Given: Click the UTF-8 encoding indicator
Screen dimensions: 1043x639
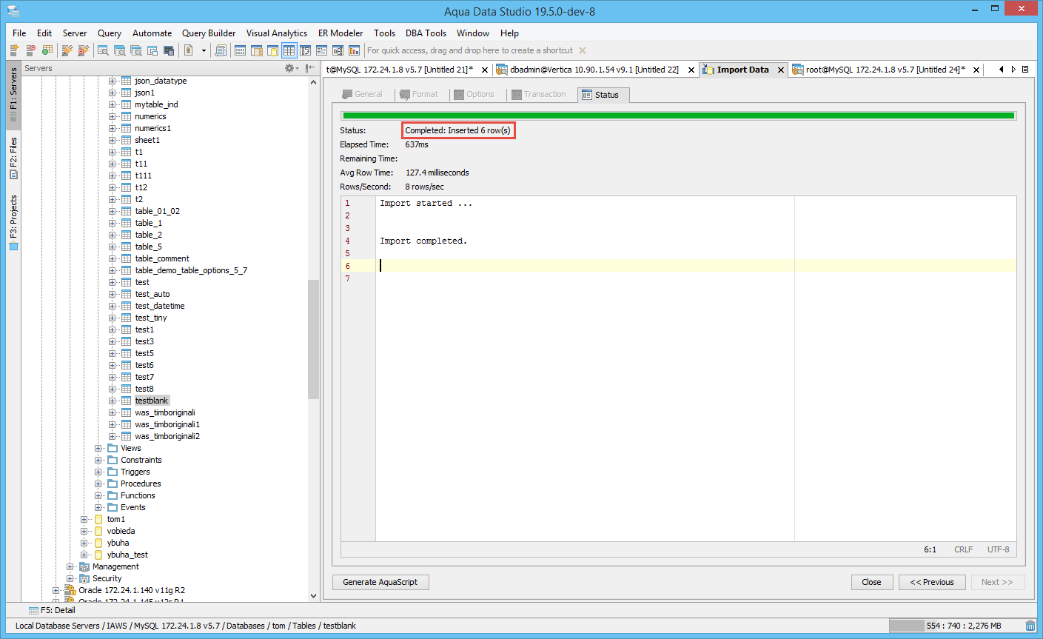Looking at the screenshot, I should tap(998, 549).
